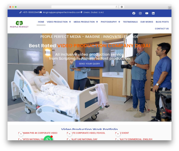179x151 pixels.
Task: Play the Corporate Video, Fevicol clip
Action: point(69,134)
